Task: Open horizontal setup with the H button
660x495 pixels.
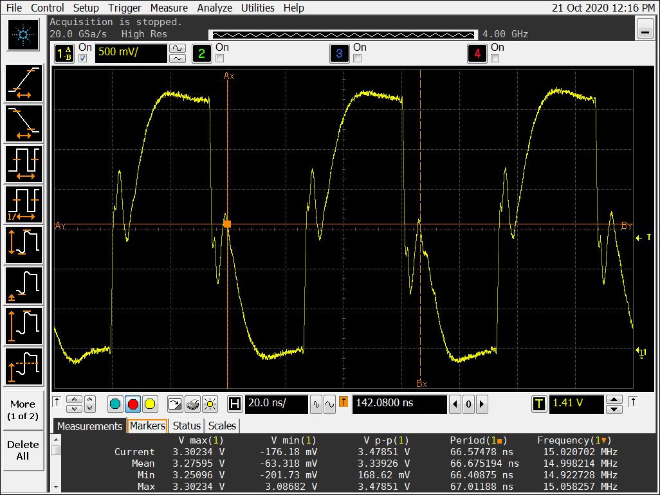Action: click(x=235, y=404)
